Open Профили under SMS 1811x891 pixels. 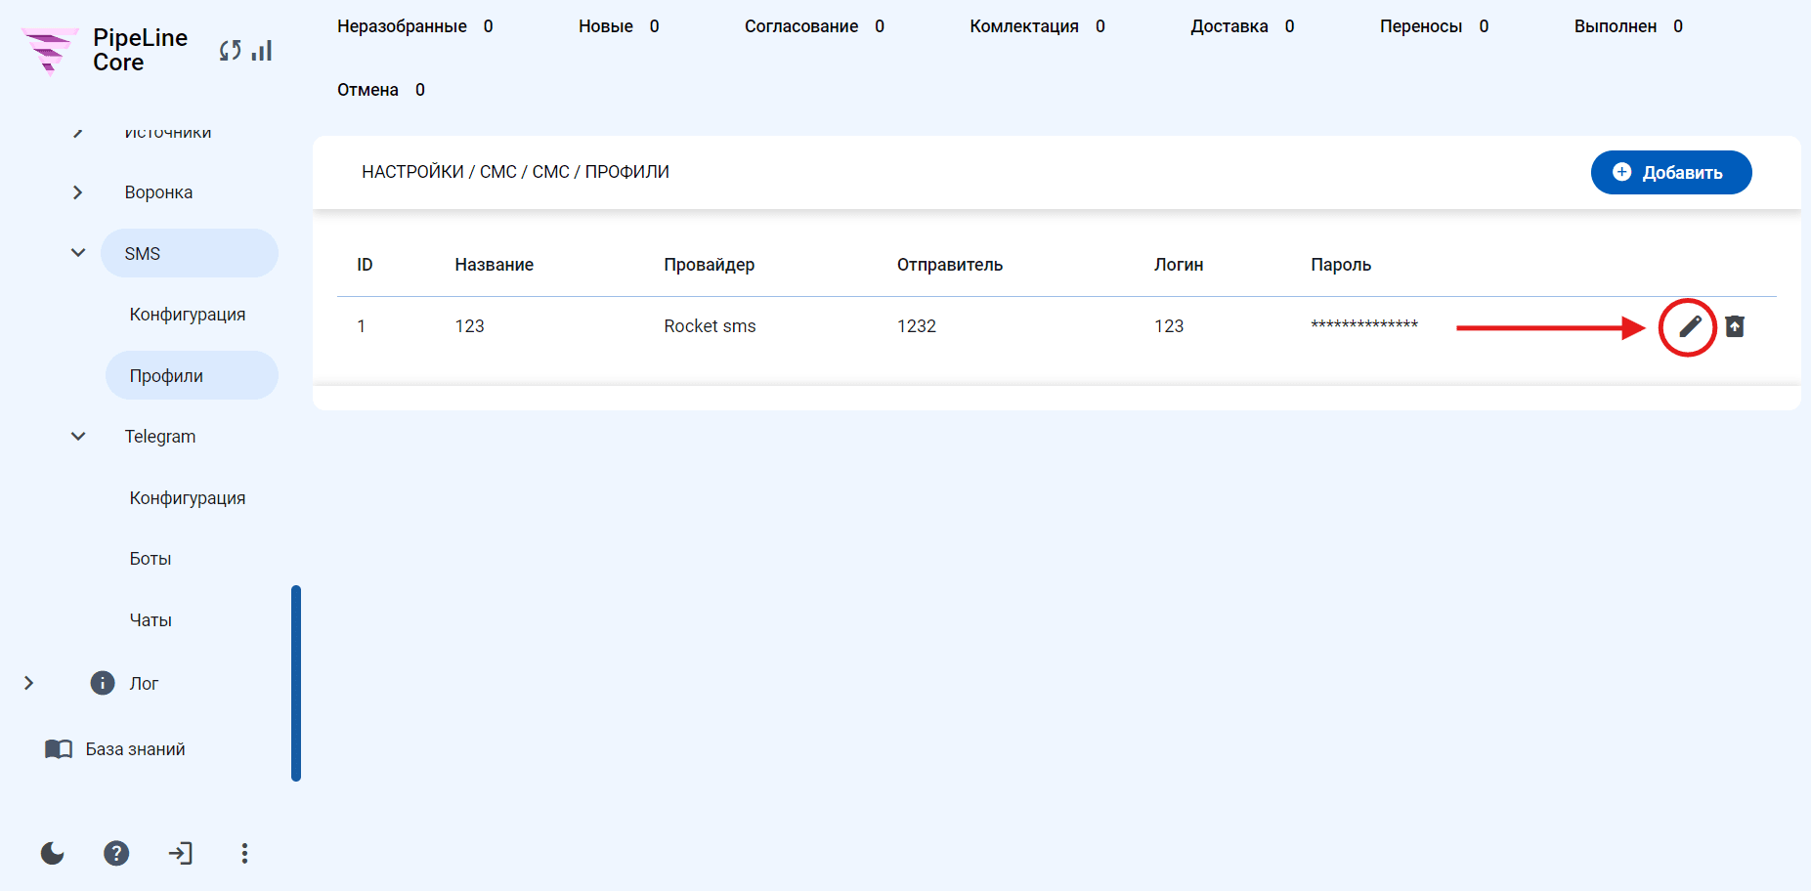(192, 375)
